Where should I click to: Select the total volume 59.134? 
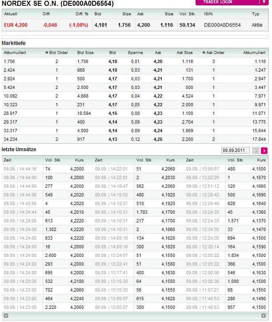[187, 25]
